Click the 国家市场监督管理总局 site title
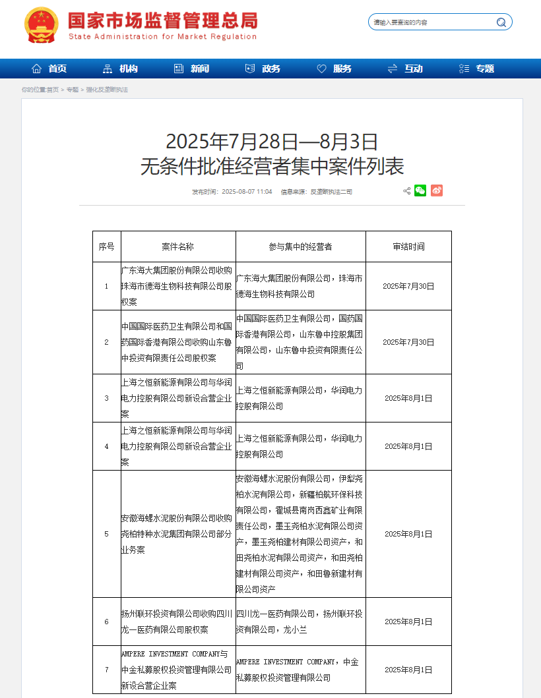Viewport: 541px width, 698px height. [163, 21]
